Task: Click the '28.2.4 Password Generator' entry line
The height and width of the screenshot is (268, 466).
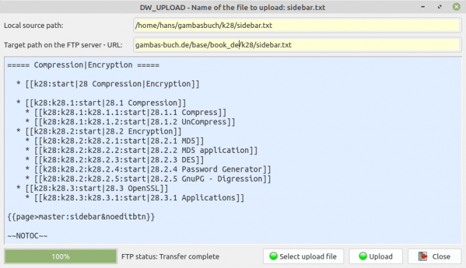Action: tap(148, 170)
